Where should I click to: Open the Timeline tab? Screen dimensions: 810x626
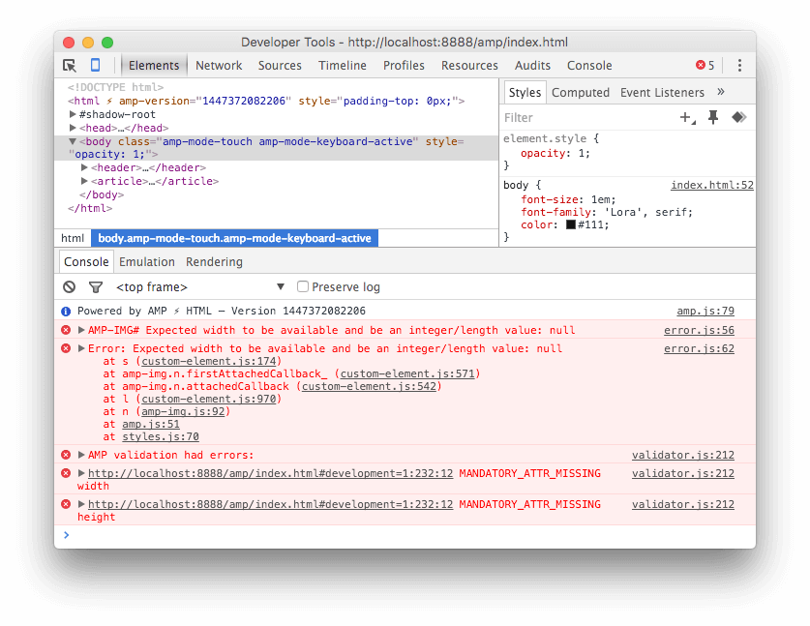click(342, 66)
